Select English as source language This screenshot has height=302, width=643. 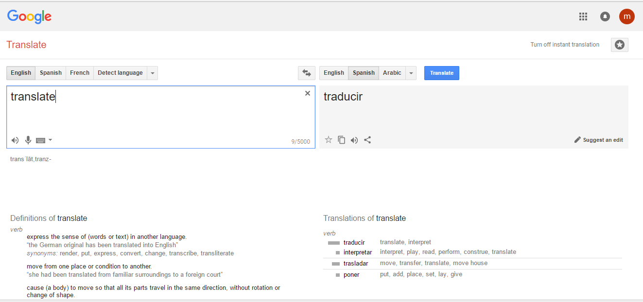point(21,73)
